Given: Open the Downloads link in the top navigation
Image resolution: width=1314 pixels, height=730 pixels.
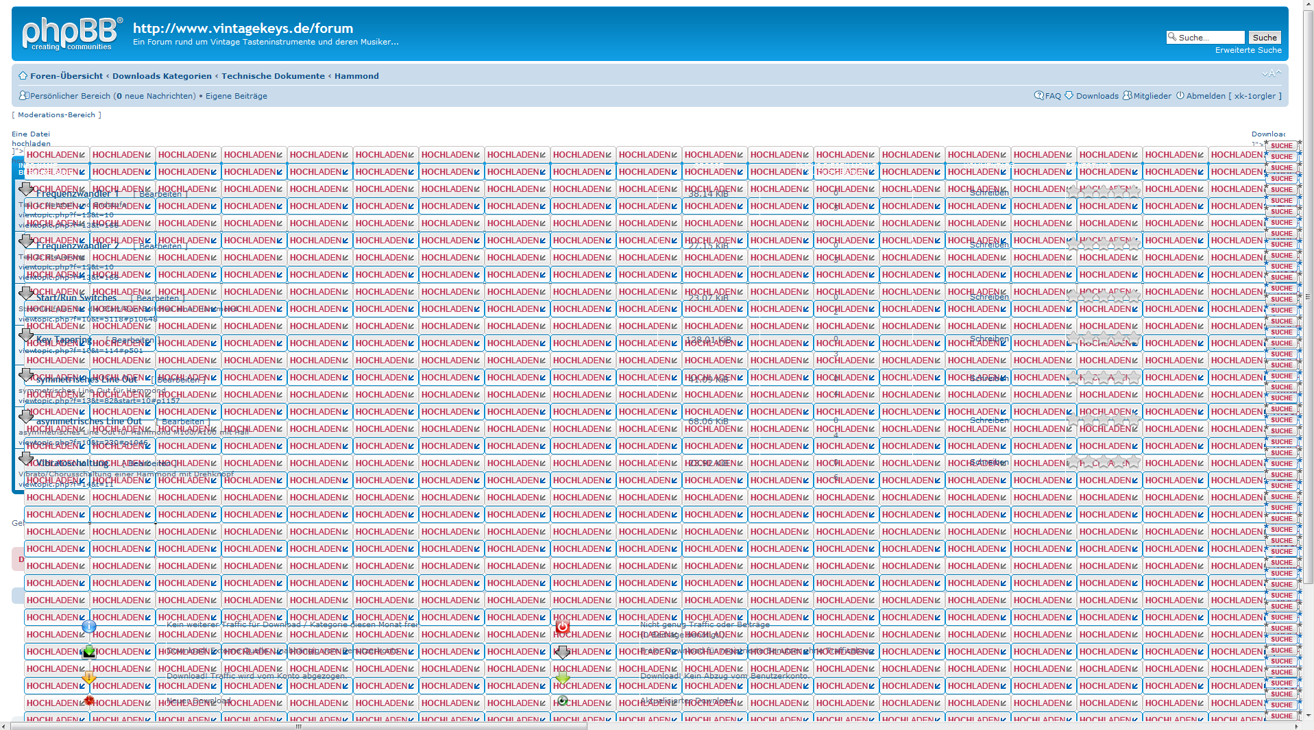Looking at the screenshot, I should (1097, 96).
